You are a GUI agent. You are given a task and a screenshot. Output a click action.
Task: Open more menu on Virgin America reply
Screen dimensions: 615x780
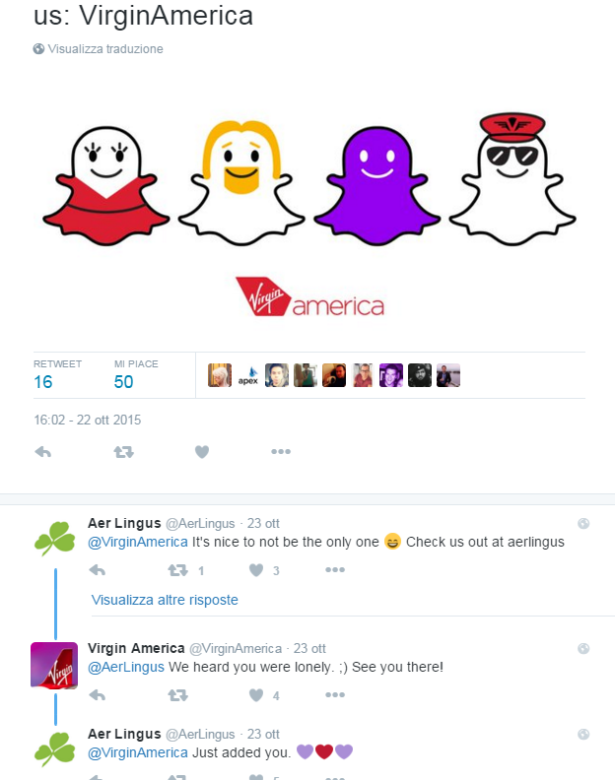point(335,695)
